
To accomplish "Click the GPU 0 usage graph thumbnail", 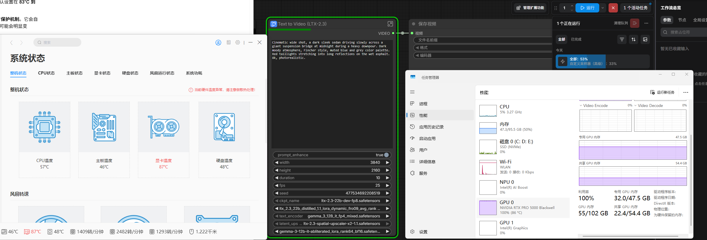I will [488, 208].
